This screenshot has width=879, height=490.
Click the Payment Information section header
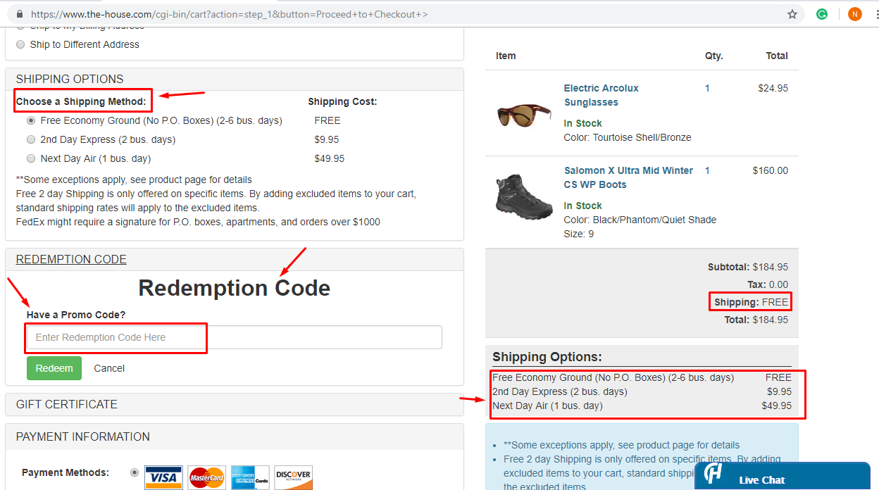[234, 436]
